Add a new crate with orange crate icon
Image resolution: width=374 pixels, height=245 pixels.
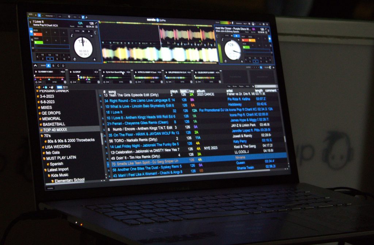pos(38,87)
